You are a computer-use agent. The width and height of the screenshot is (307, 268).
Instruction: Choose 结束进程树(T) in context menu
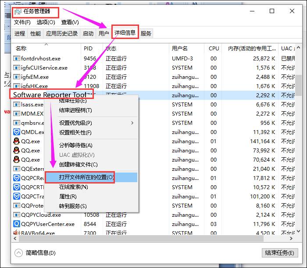pyautogui.click(x=75, y=110)
